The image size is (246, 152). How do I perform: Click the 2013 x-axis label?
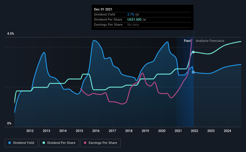pyautogui.click(x=46, y=131)
